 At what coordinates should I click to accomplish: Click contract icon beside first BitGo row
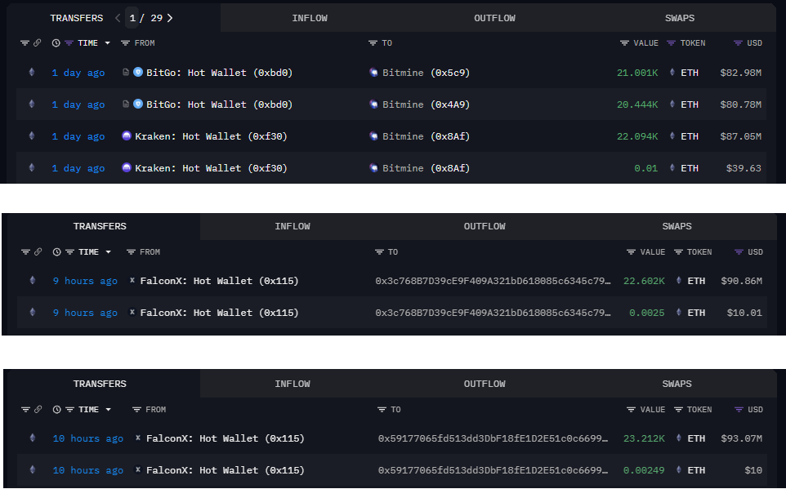point(126,72)
